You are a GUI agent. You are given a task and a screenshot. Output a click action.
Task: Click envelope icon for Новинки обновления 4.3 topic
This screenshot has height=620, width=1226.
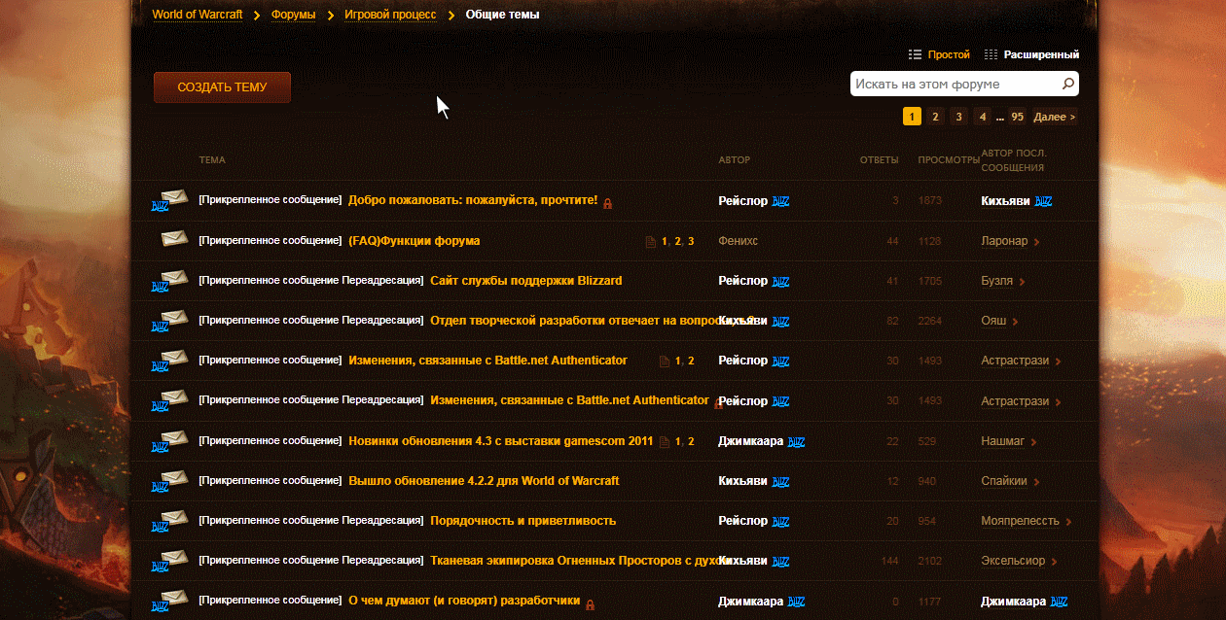(x=170, y=442)
